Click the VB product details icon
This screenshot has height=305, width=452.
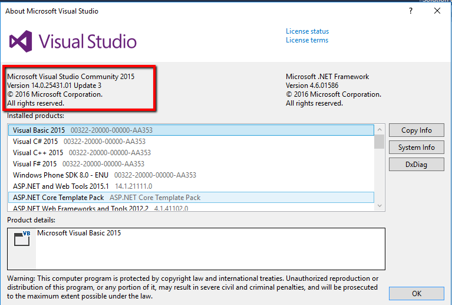point(22,239)
